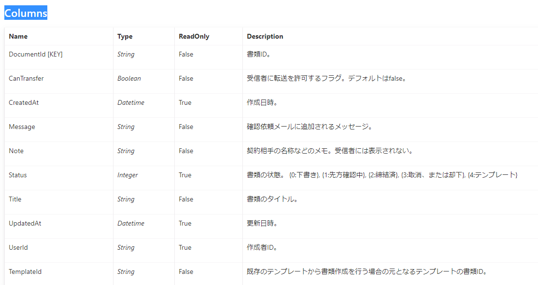Select the Name column header
538x285 pixels.
click(x=18, y=36)
